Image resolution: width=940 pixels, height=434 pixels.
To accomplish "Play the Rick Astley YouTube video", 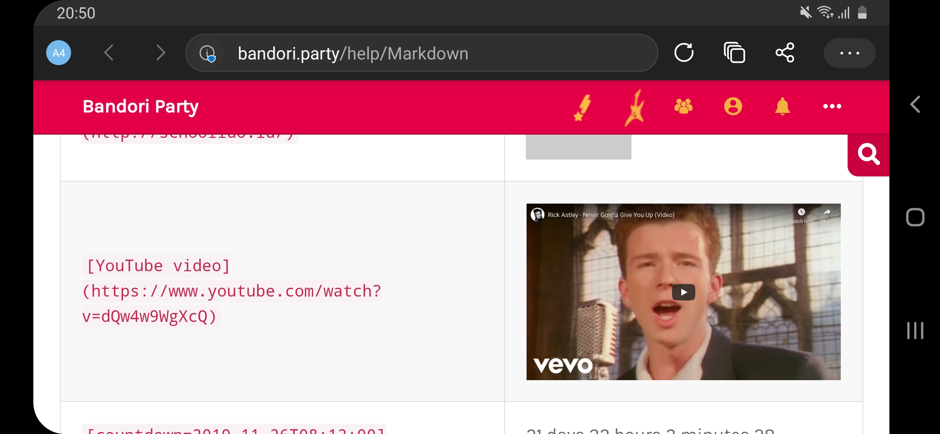I will click(x=683, y=292).
